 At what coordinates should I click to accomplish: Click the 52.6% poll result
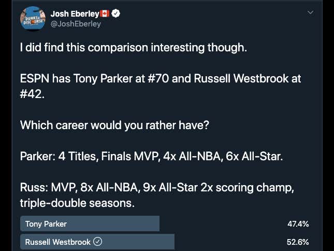click(298, 242)
